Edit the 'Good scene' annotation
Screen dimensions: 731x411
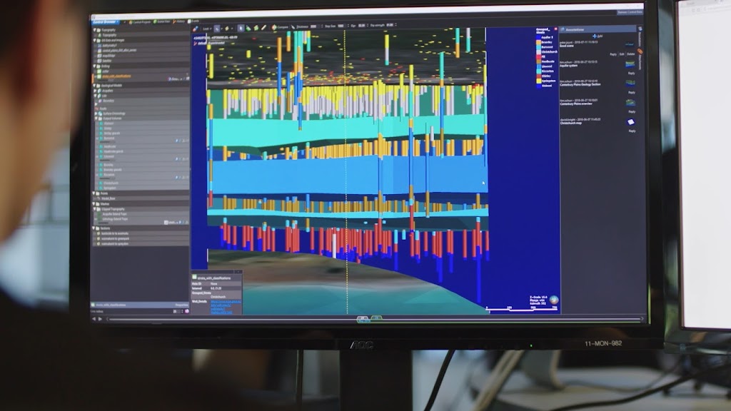(x=622, y=54)
